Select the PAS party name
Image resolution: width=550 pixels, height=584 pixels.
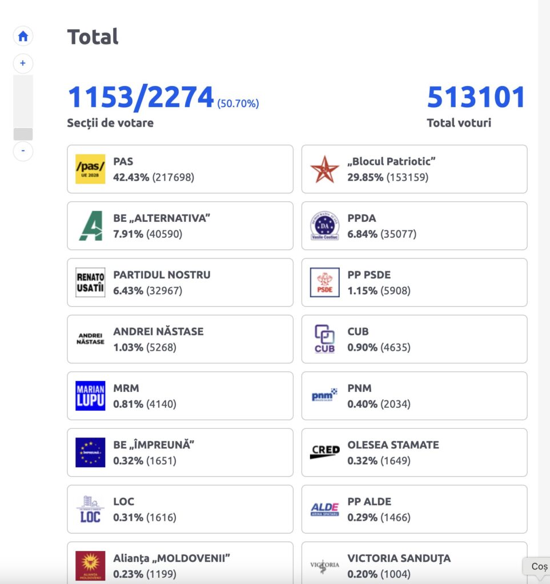(x=123, y=161)
